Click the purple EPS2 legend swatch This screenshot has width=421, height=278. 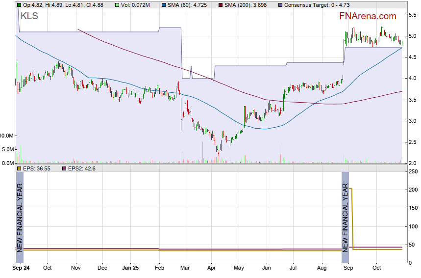point(64,168)
